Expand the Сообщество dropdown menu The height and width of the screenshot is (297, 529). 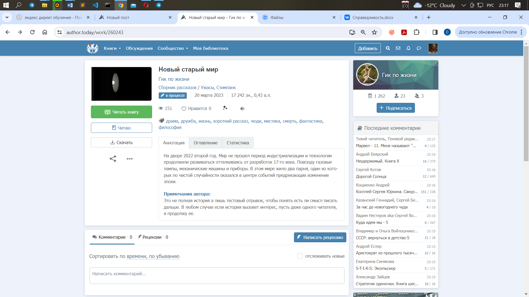pos(173,48)
